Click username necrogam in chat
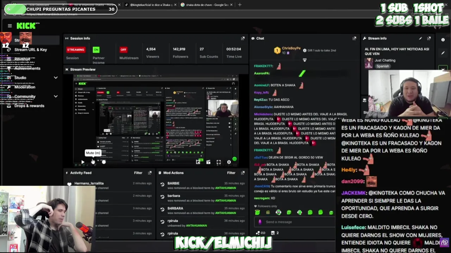This screenshot has height=253, width=451. pyautogui.click(x=262, y=198)
